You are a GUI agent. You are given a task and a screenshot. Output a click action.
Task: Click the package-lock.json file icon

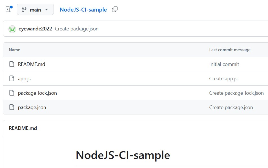[x=12, y=93]
